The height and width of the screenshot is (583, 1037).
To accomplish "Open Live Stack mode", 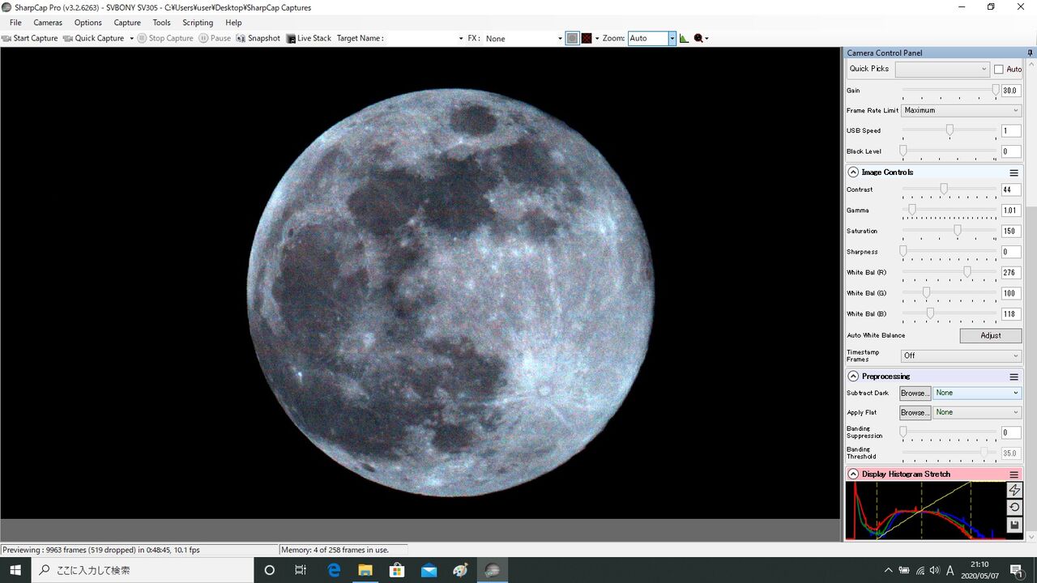I will pyautogui.click(x=309, y=38).
